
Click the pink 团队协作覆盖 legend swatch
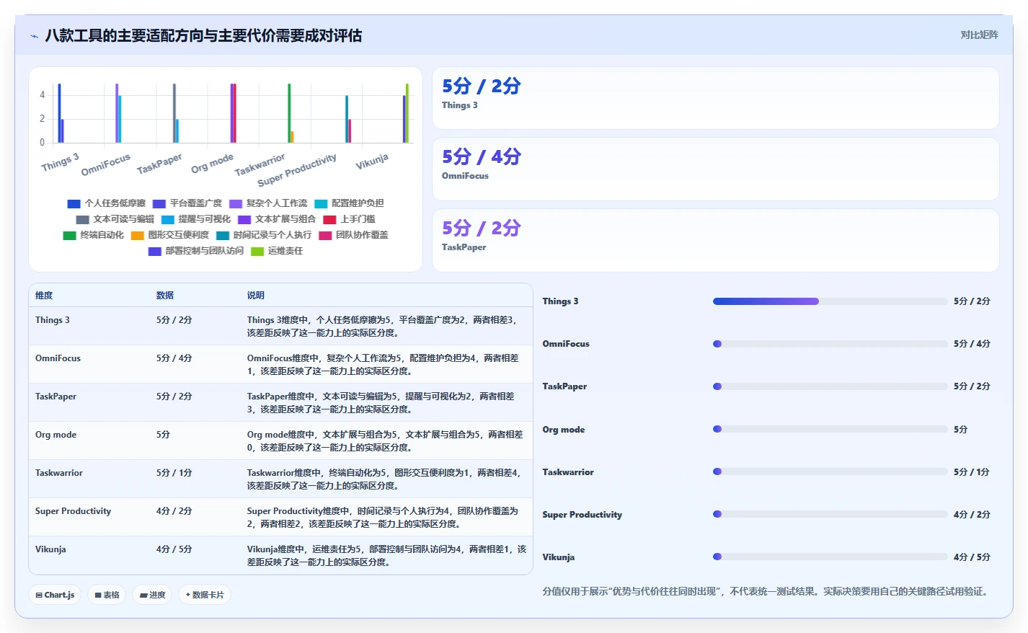pyautogui.click(x=325, y=235)
